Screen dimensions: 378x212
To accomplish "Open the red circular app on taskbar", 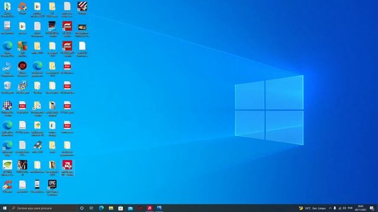I will click(x=140, y=208).
